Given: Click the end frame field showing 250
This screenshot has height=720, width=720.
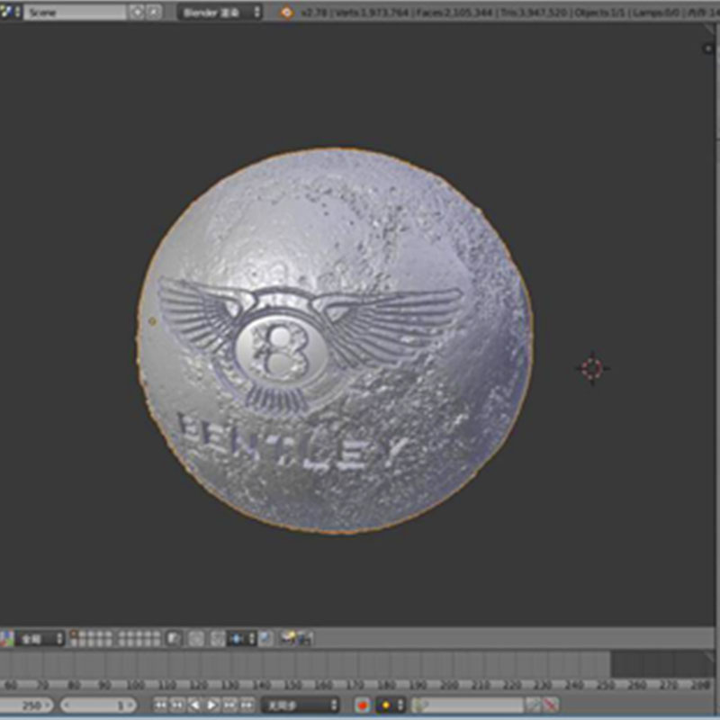Looking at the screenshot, I should tap(27, 706).
